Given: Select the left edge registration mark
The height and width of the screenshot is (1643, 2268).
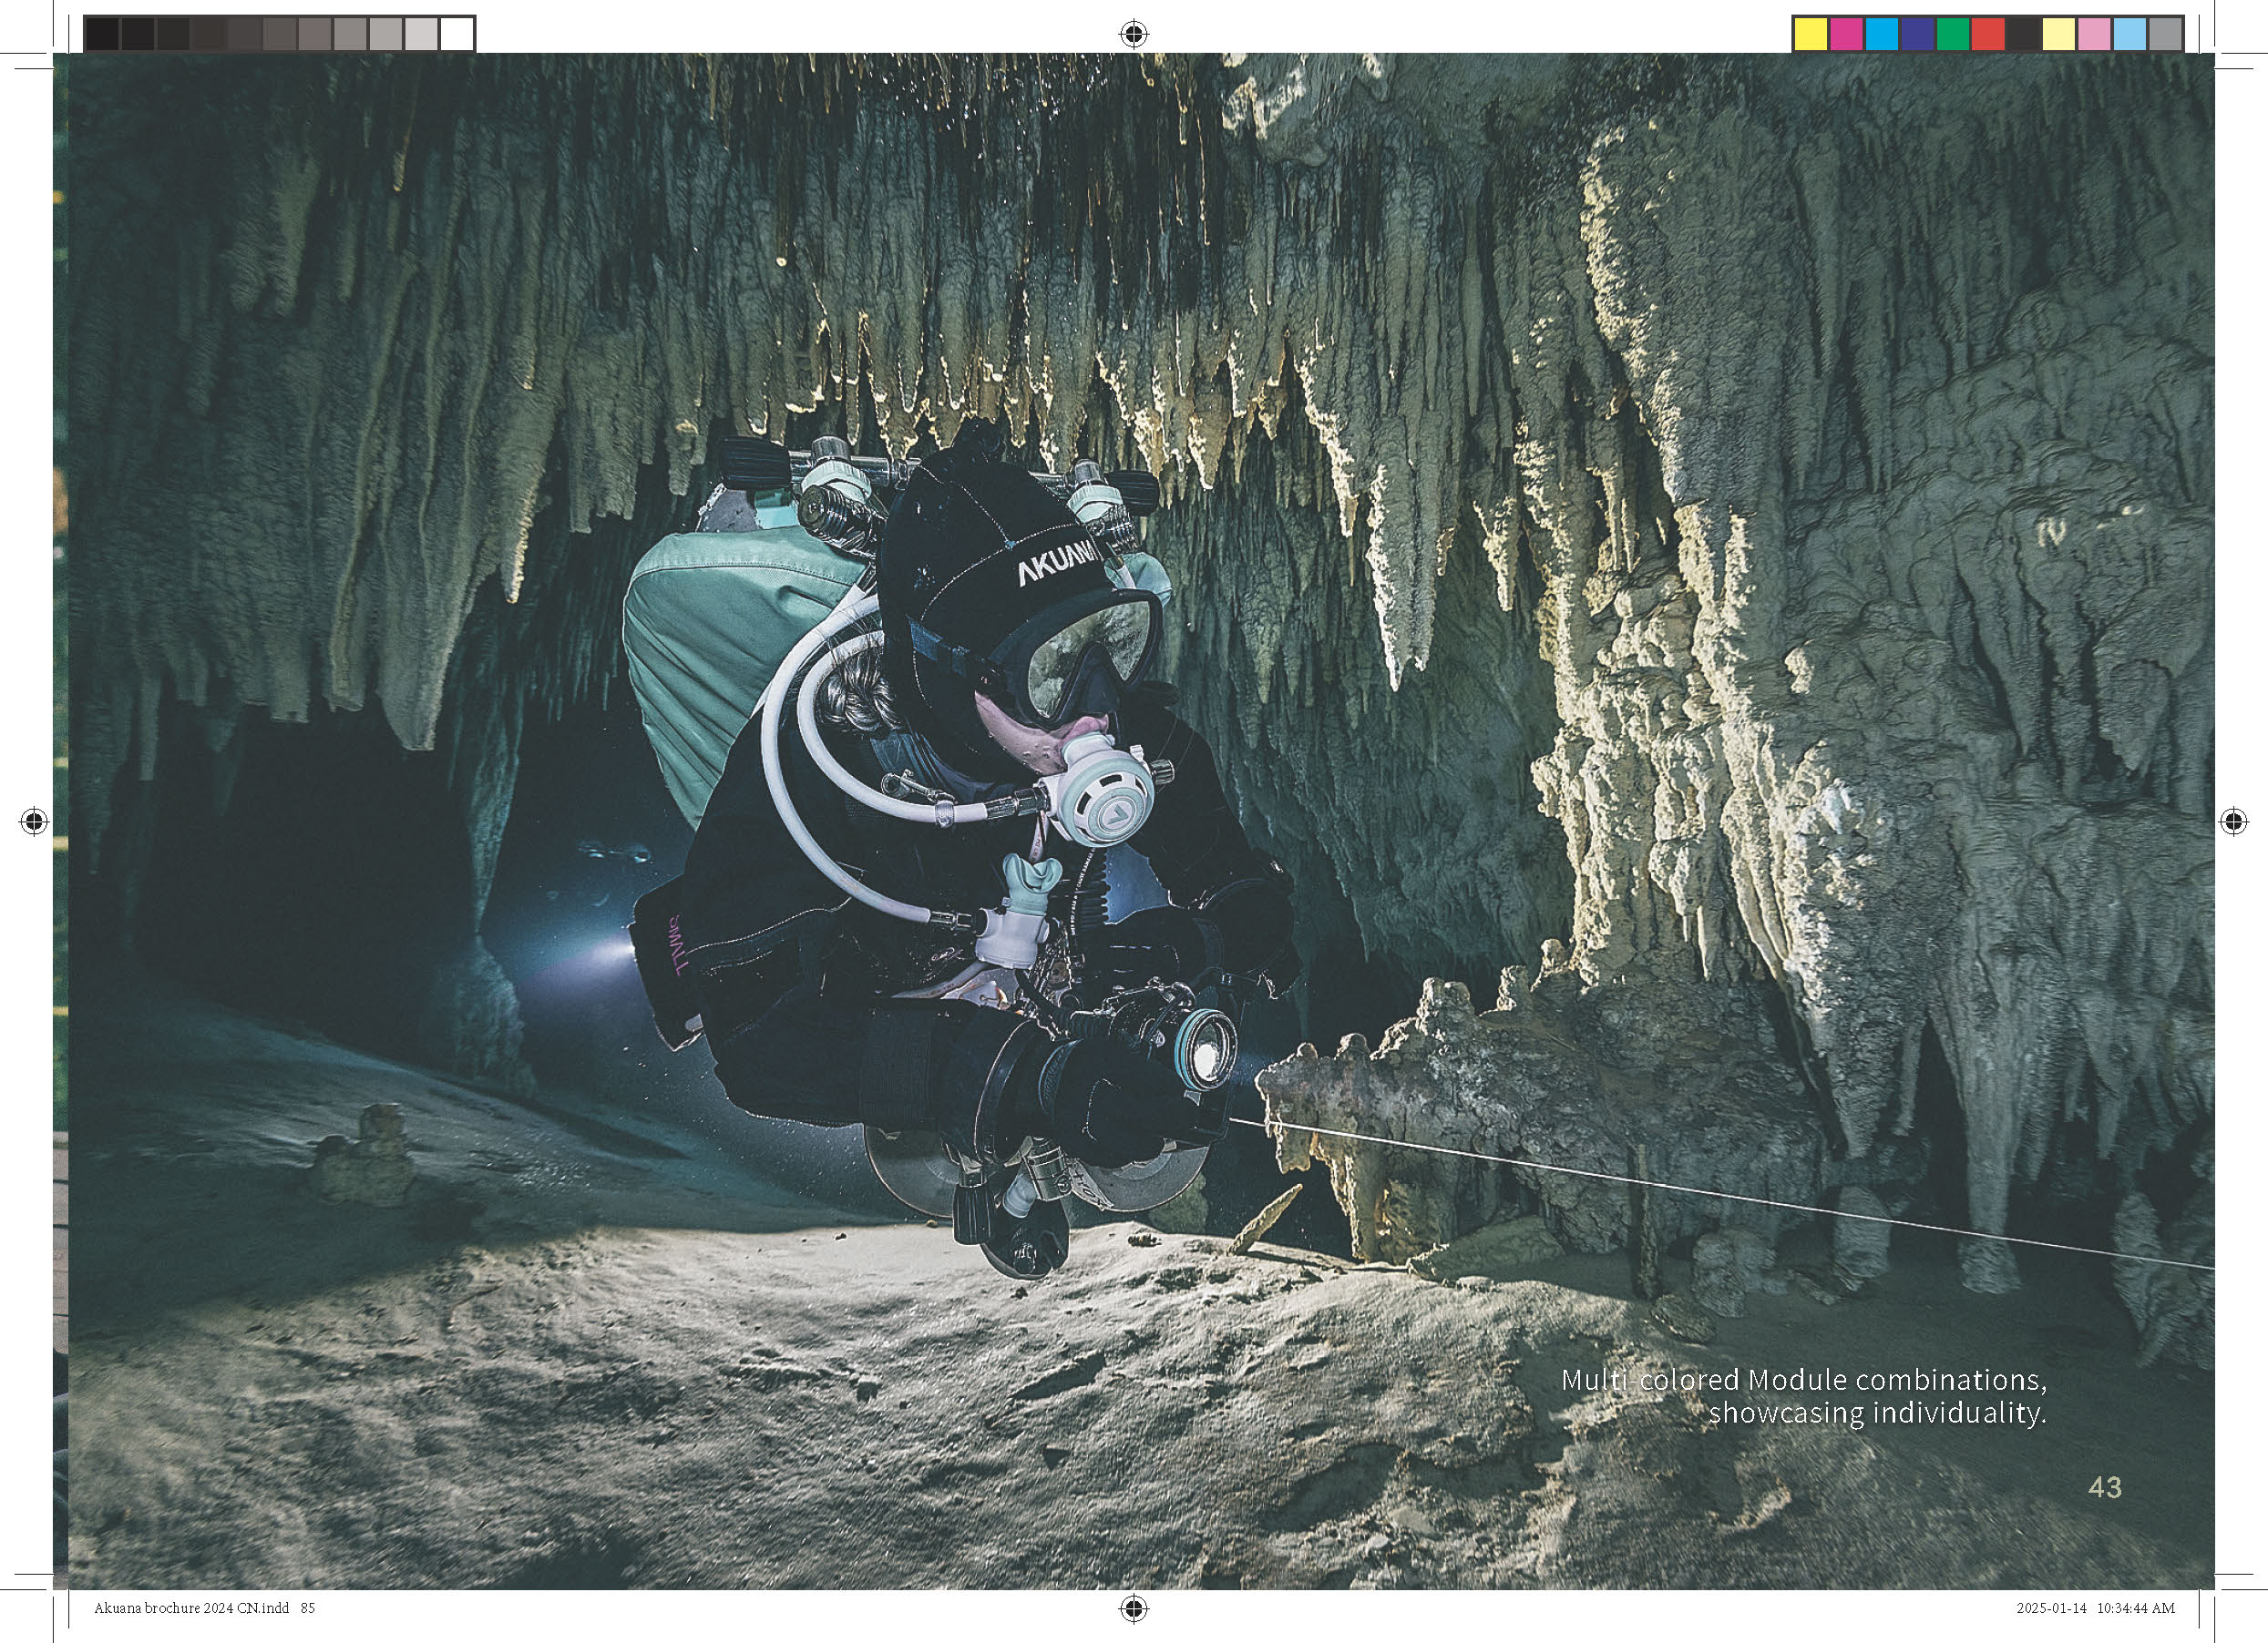Looking at the screenshot, I should 34,821.
